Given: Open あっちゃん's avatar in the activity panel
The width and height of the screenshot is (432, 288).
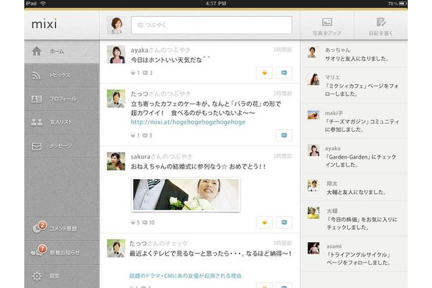Looking at the screenshot, I should click(313, 52).
